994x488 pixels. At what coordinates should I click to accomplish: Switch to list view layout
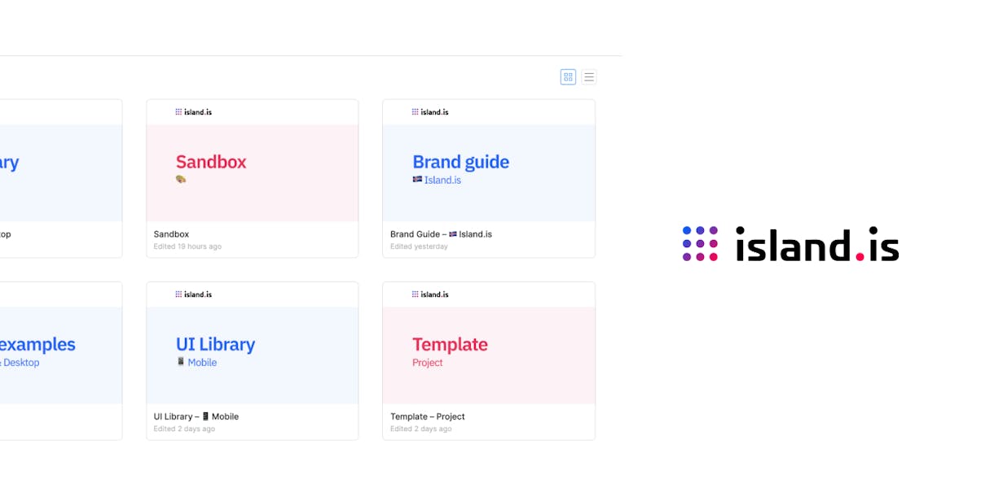[589, 77]
